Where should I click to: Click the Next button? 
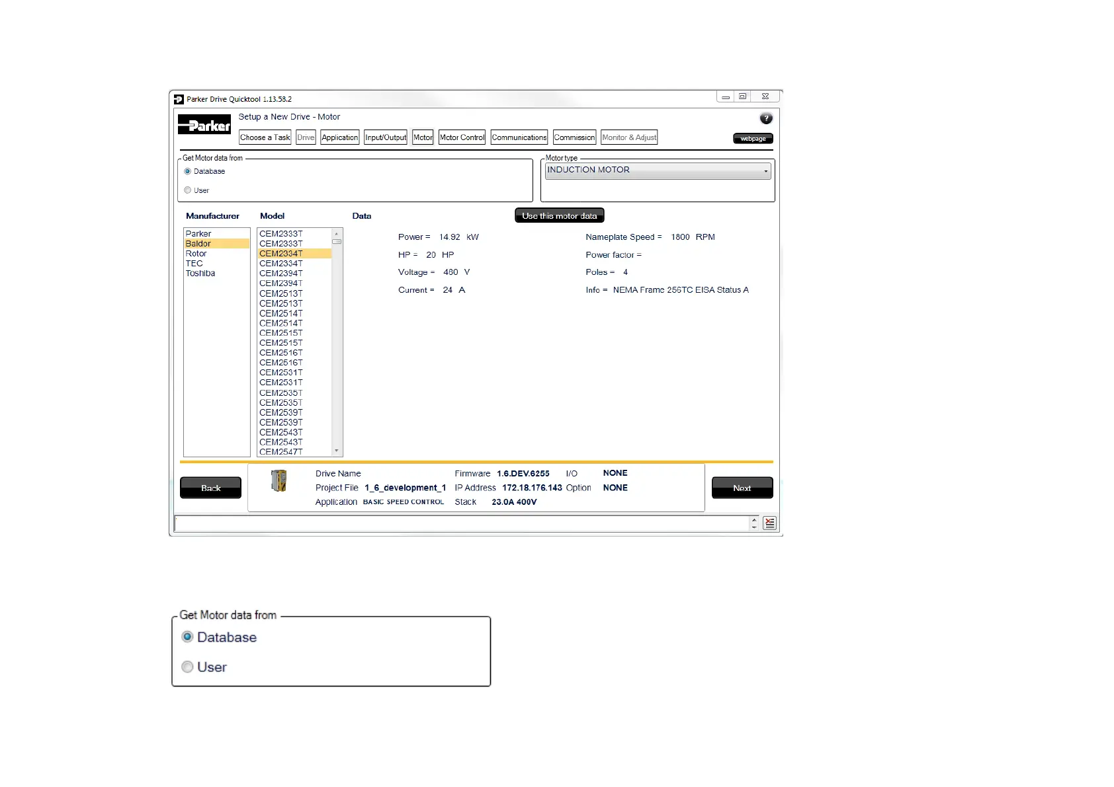point(742,488)
